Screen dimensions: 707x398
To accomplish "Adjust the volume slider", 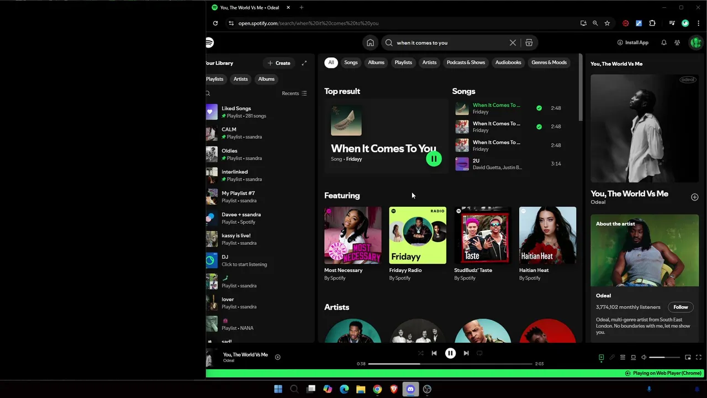I will [x=664, y=358].
